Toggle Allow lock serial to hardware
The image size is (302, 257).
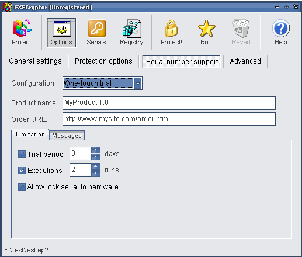22,187
